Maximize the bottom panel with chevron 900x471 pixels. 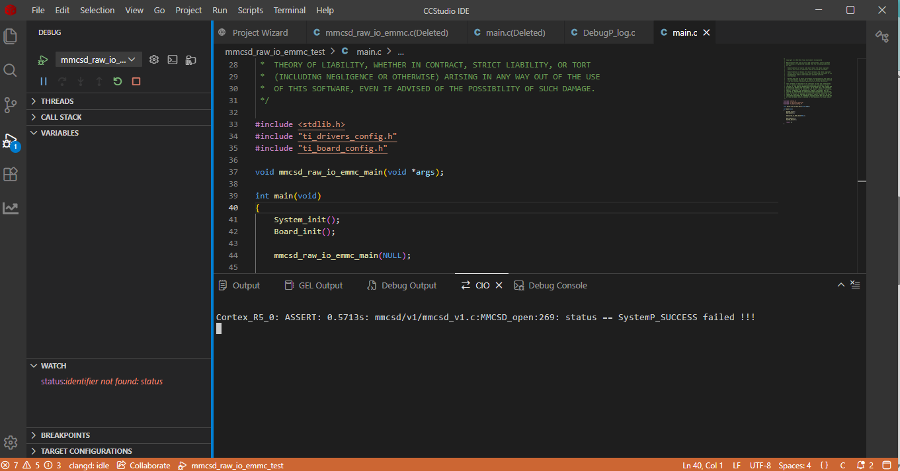point(841,285)
